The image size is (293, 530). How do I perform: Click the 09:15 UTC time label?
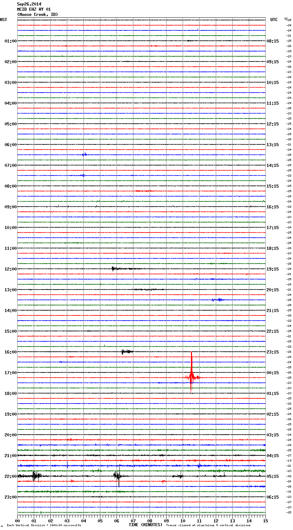point(273,62)
